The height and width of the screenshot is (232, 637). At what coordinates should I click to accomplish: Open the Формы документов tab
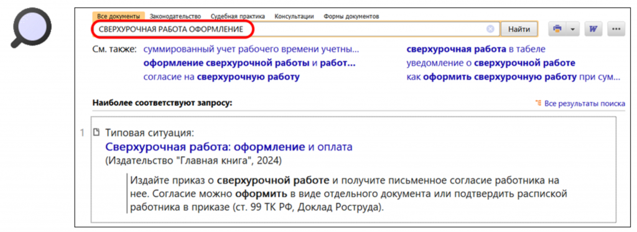click(351, 16)
